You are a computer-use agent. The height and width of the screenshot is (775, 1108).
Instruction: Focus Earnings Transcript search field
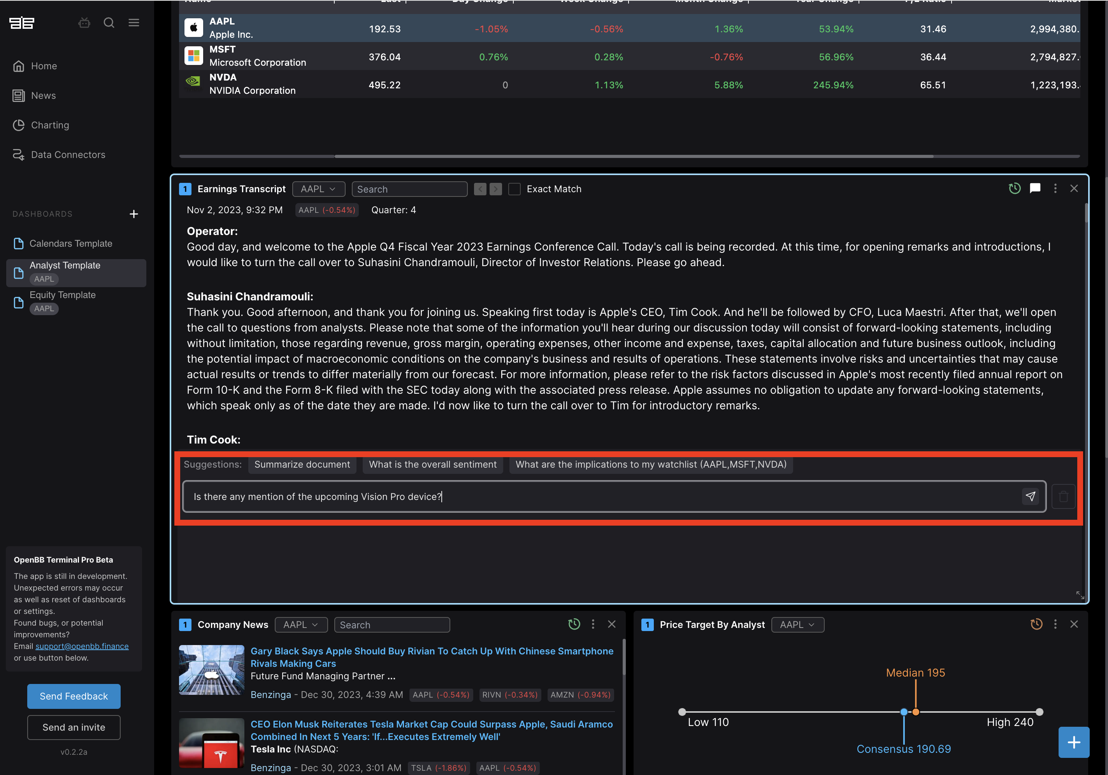click(410, 189)
